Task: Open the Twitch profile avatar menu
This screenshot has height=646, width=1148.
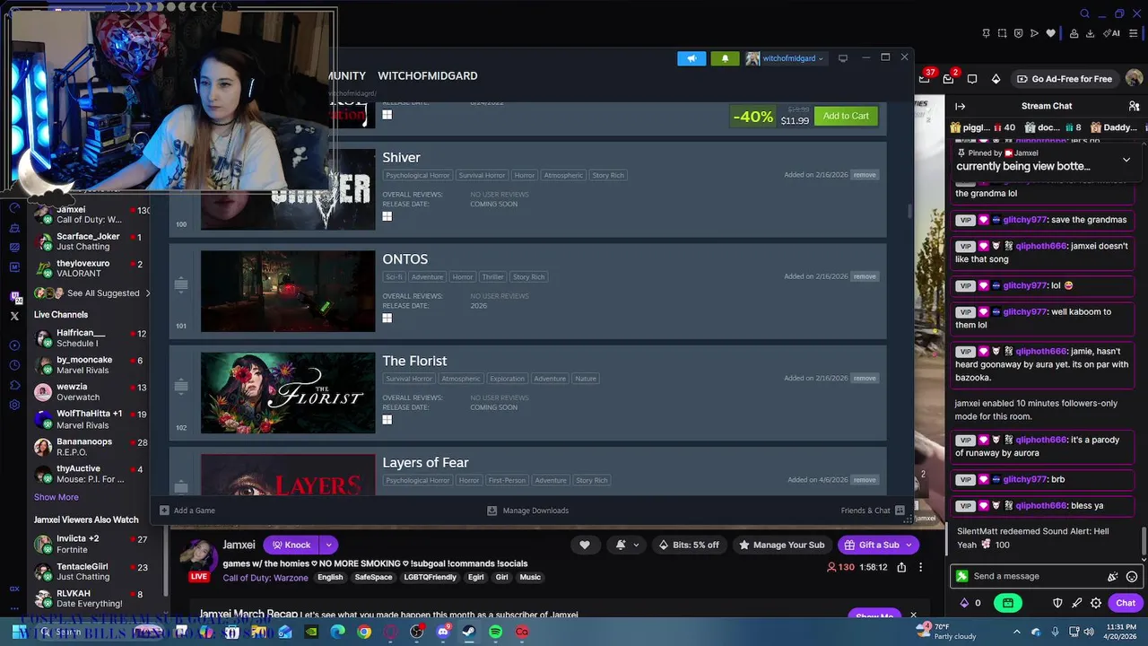Action: (x=1134, y=79)
